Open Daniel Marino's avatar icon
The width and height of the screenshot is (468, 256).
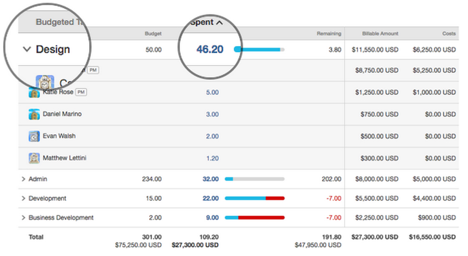pos(34,114)
